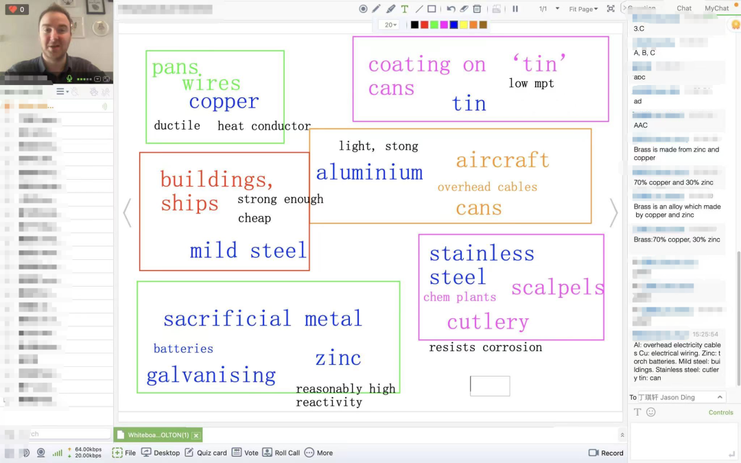Image resolution: width=741 pixels, height=463 pixels.
Task: Click the fullscreen whiteboard icon
Action: tap(611, 9)
